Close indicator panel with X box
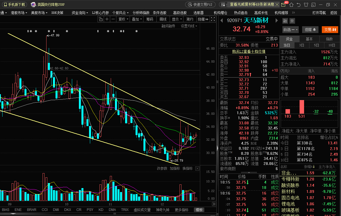341x216 pixels. coord(197,168)
